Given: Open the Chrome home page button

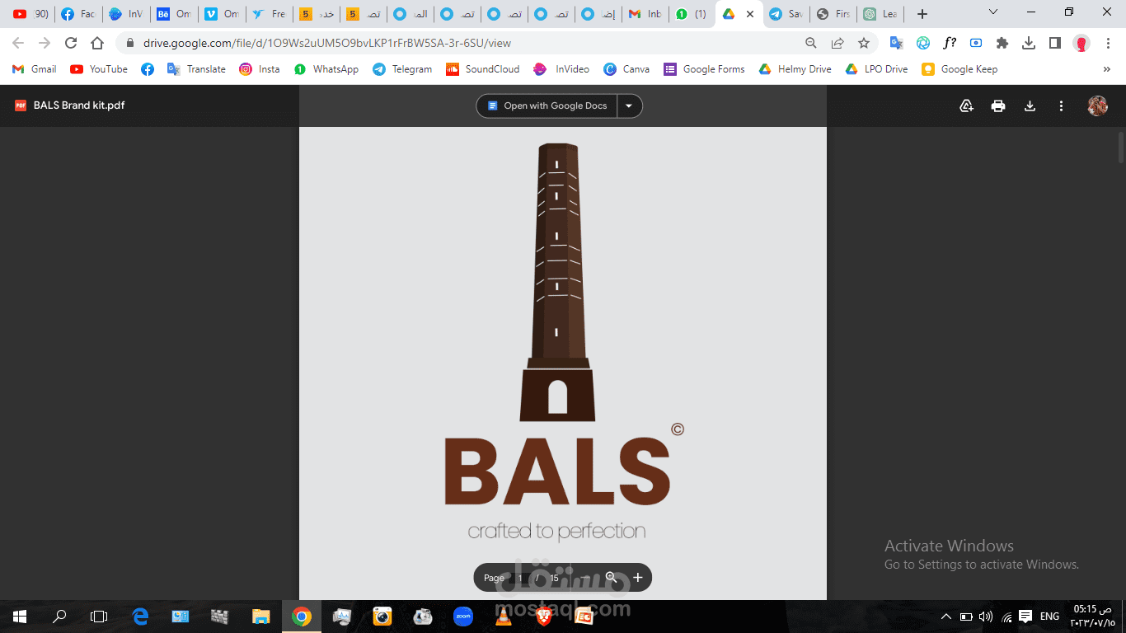Looking at the screenshot, I should [97, 43].
